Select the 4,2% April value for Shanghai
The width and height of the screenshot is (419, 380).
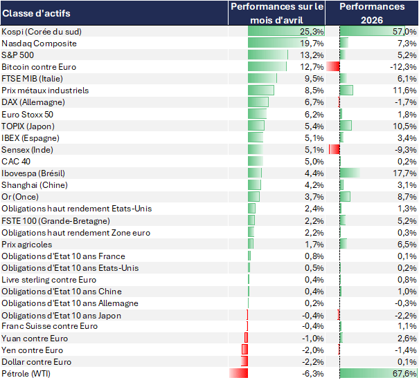(x=314, y=185)
